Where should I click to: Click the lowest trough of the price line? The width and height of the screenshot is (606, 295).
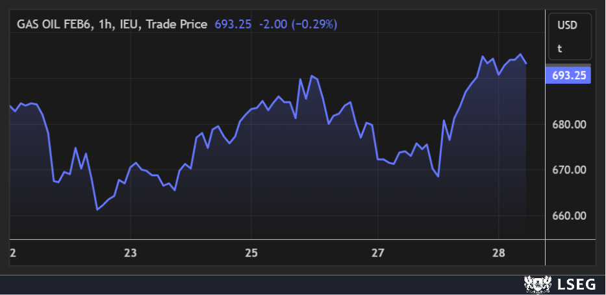(97, 210)
